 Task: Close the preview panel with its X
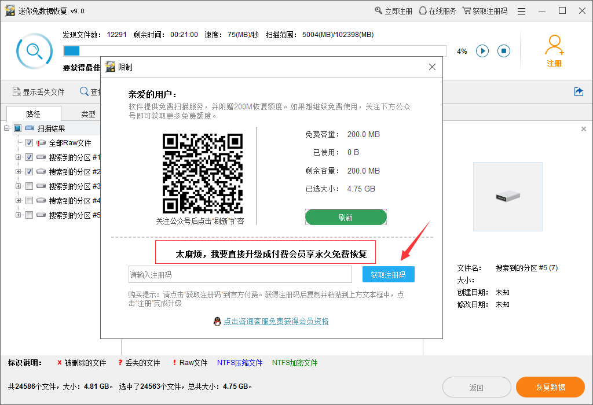(584, 129)
